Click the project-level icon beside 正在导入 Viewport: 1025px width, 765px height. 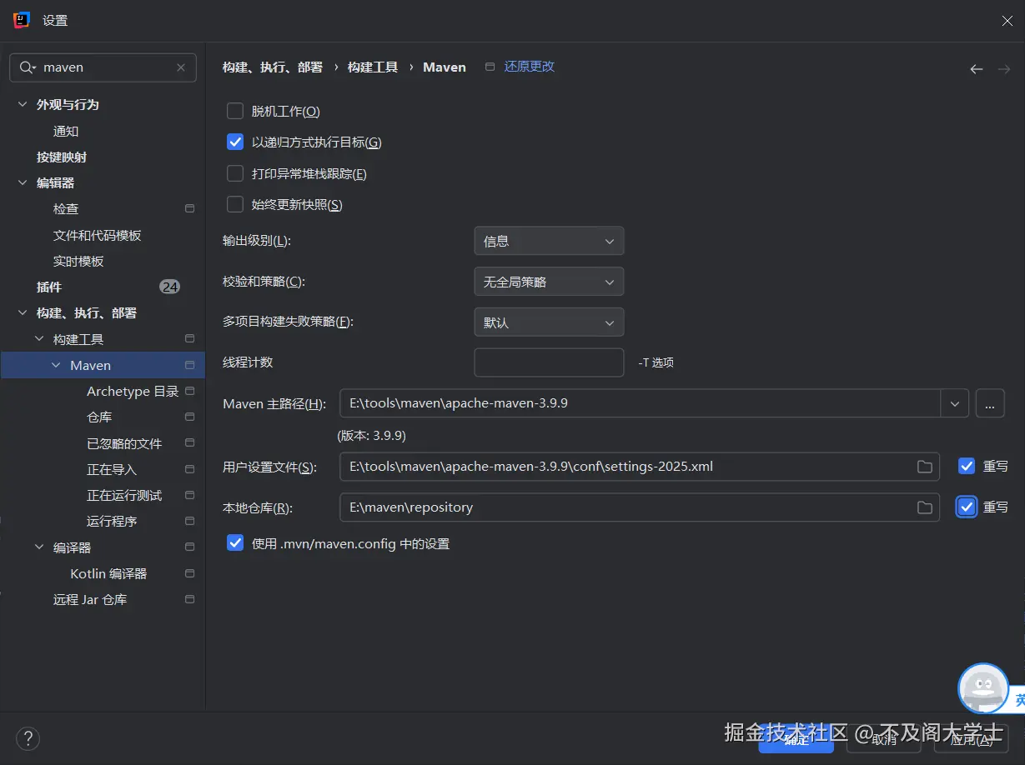pos(189,470)
